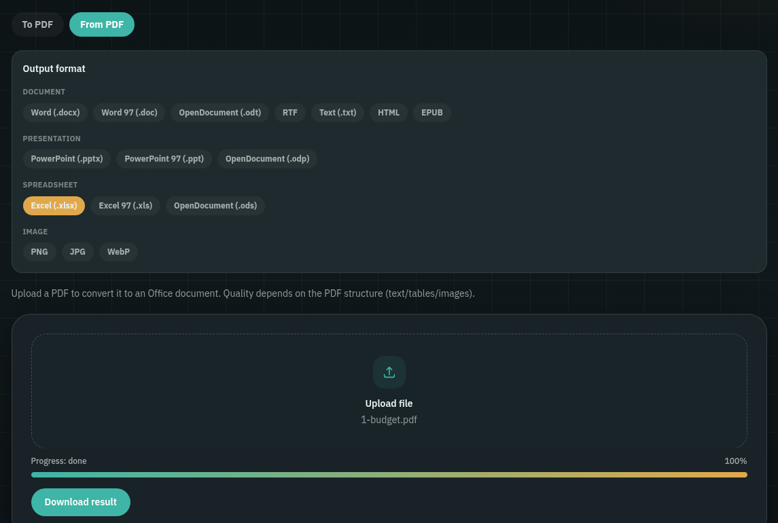This screenshot has width=778, height=523.
Task: Select WebP image format
Action: [119, 251]
